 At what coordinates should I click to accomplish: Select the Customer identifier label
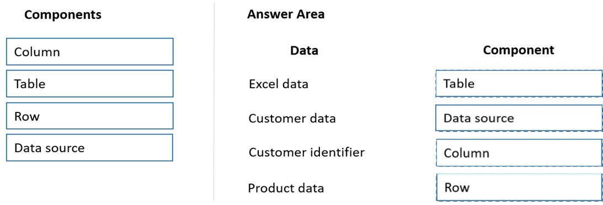tap(307, 153)
